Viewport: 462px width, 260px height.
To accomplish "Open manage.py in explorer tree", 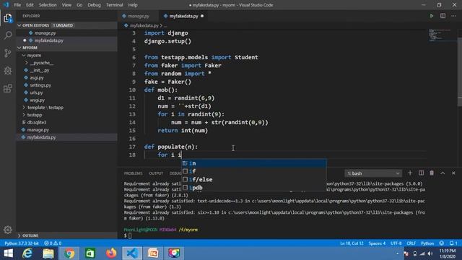I will [x=66, y=129].
